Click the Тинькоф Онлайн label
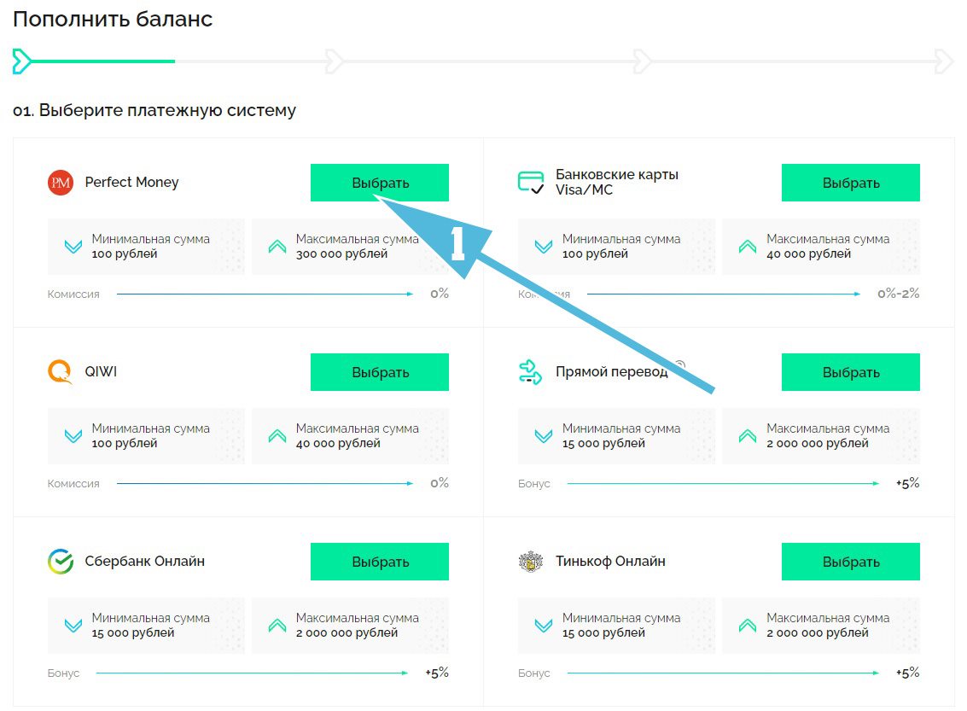Image resolution: width=967 pixels, height=711 pixels. (x=610, y=561)
